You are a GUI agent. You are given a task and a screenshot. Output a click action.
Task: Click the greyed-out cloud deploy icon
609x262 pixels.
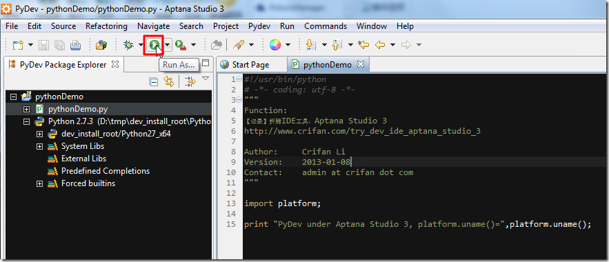[x=216, y=45]
